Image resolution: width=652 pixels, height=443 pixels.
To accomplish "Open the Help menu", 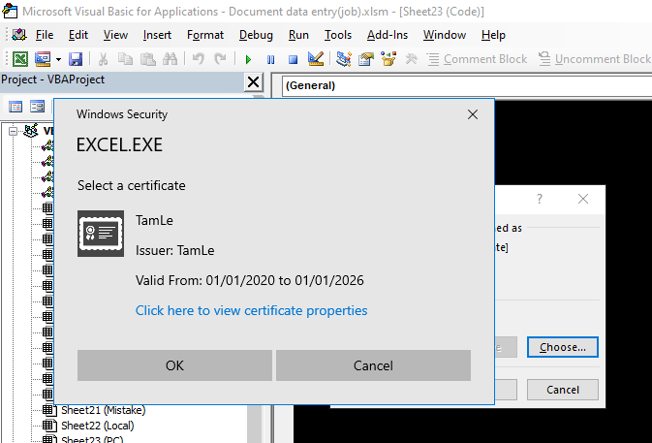I will pos(493,35).
